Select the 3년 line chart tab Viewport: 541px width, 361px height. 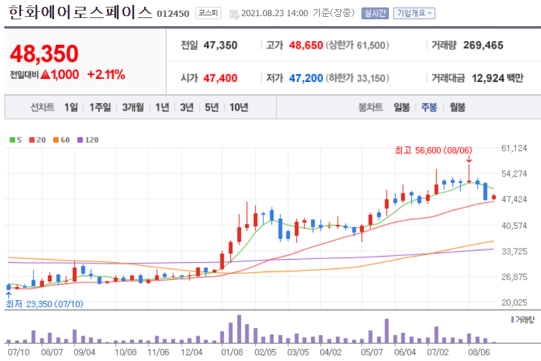[187, 107]
